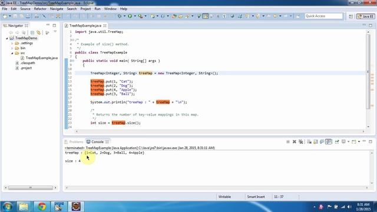Open the Navigator view menu chevron
Screen dimensions: 377x212
click(x=55, y=31)
